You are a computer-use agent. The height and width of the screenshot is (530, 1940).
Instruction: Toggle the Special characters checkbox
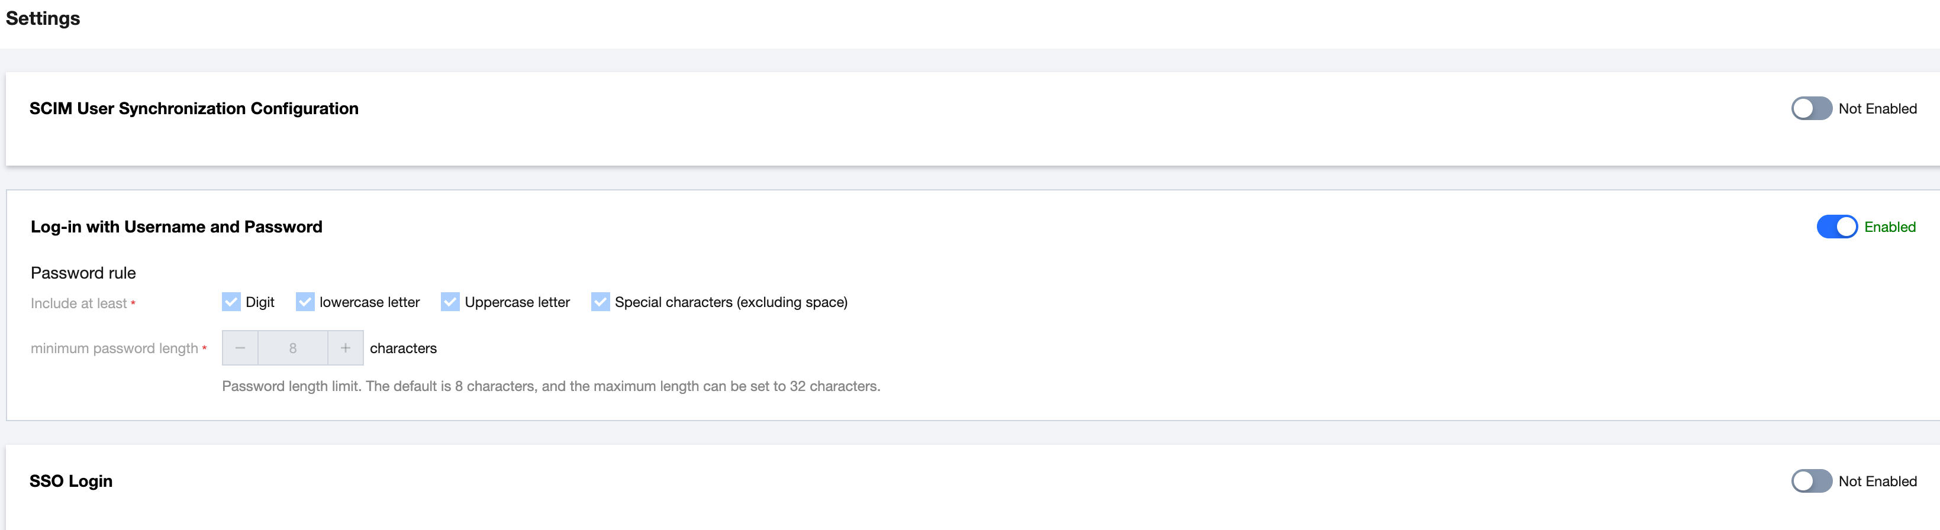600,302
